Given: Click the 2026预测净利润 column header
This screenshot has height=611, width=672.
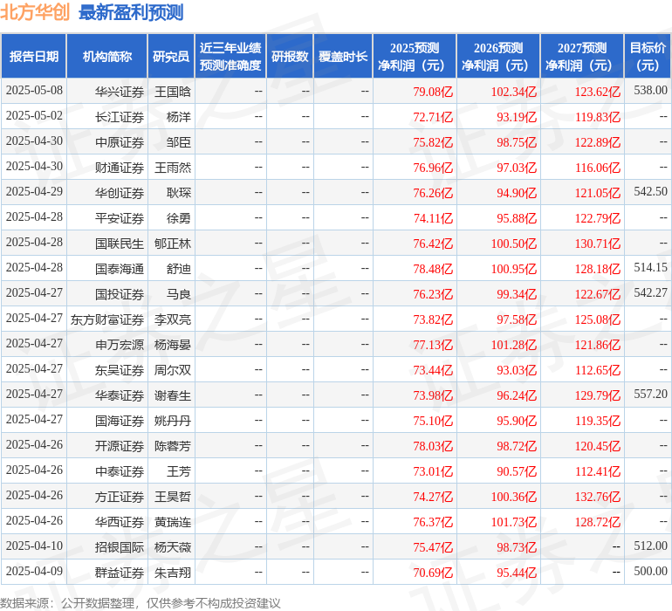Looking at the screenshot, I should click(497, 57).
